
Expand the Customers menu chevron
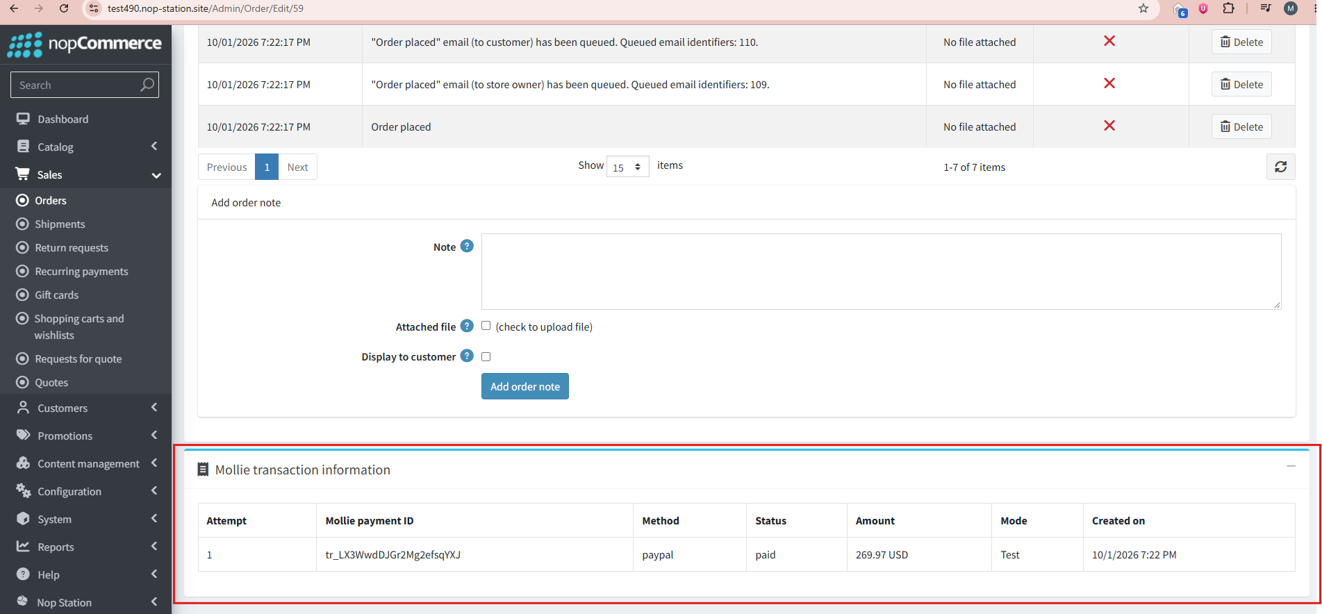tap(154, 407)
